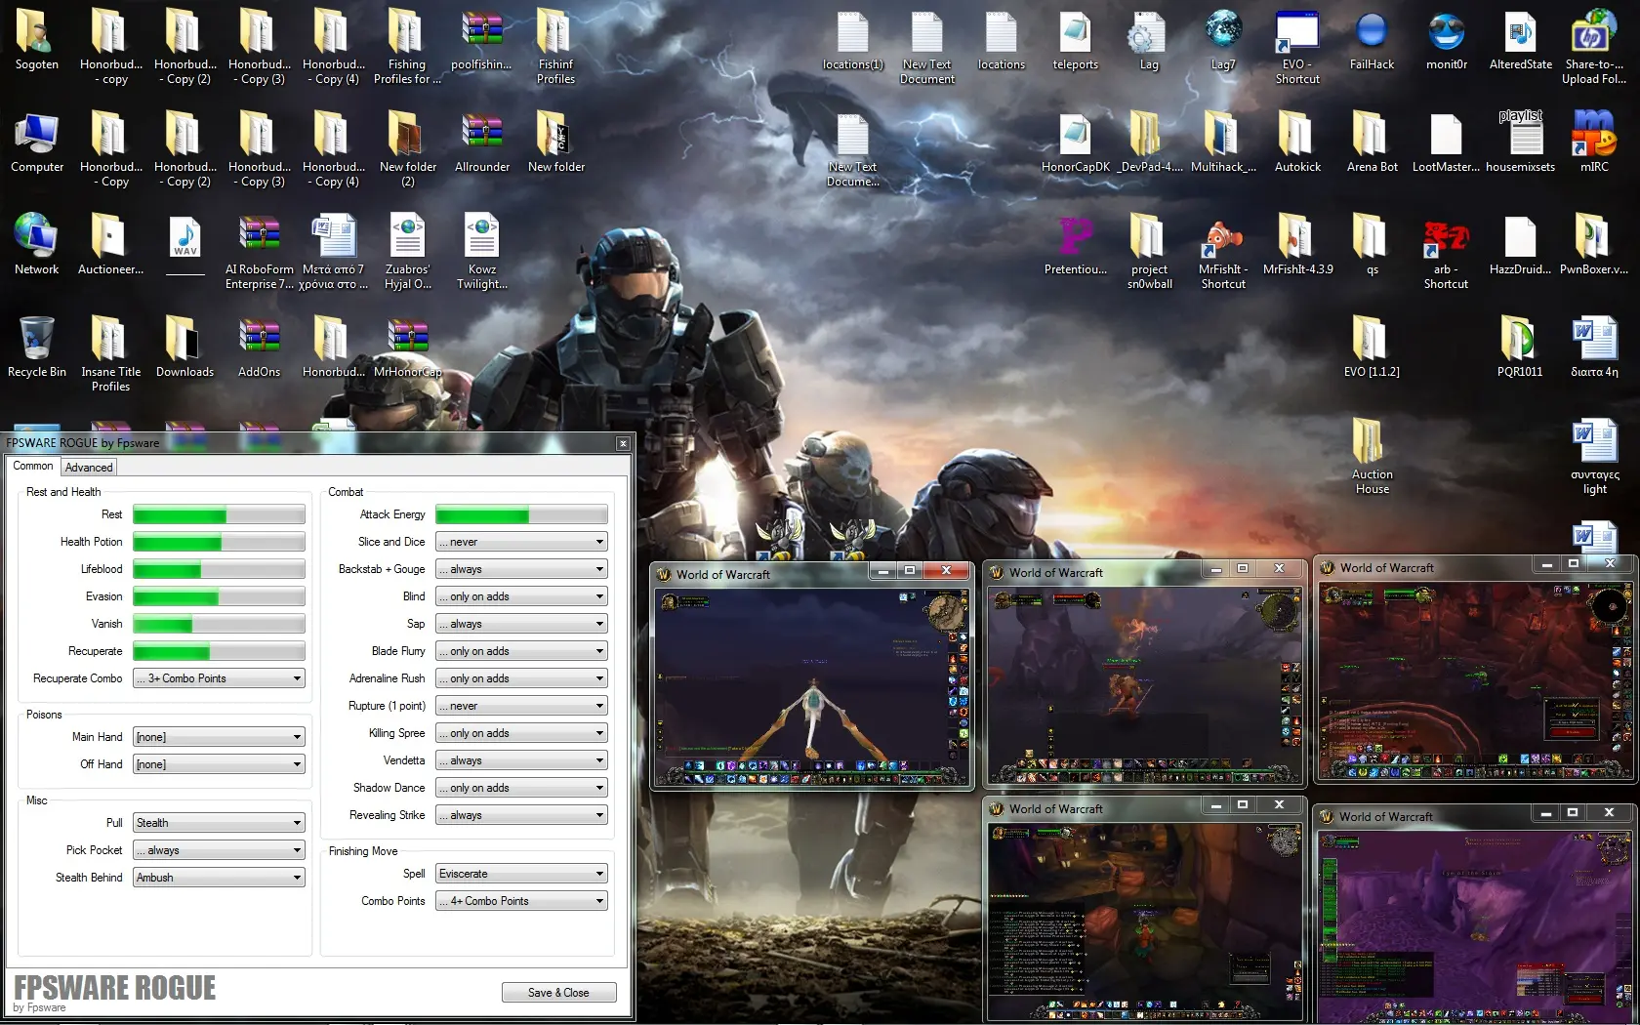1640x1025 pixels.
Task: Select the MrHonorCap archive icon
Action: coord(408,348)
